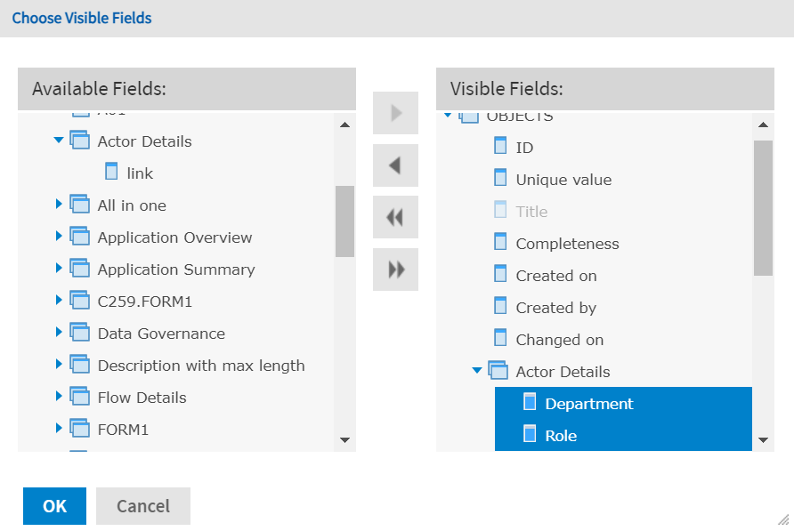The width and height of the screenshot is (794, 531).
Task: Click the field icon beside Completeness
Action: pyautogui.click(x=500, y=242)
